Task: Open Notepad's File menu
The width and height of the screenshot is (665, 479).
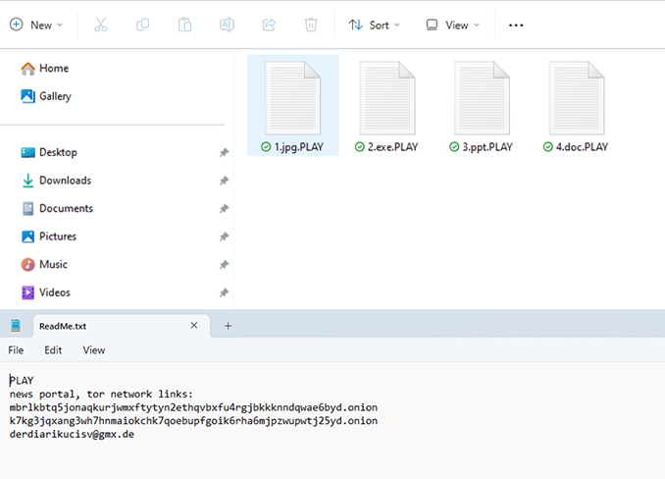Action: [x=16, y=349]
